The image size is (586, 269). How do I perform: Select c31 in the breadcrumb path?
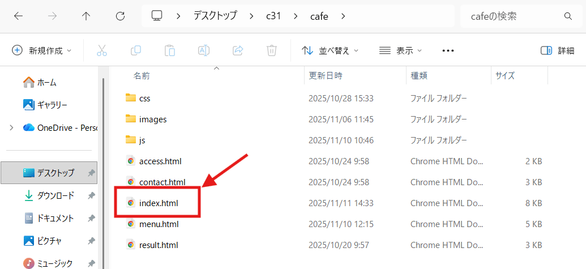coord(274,16)
